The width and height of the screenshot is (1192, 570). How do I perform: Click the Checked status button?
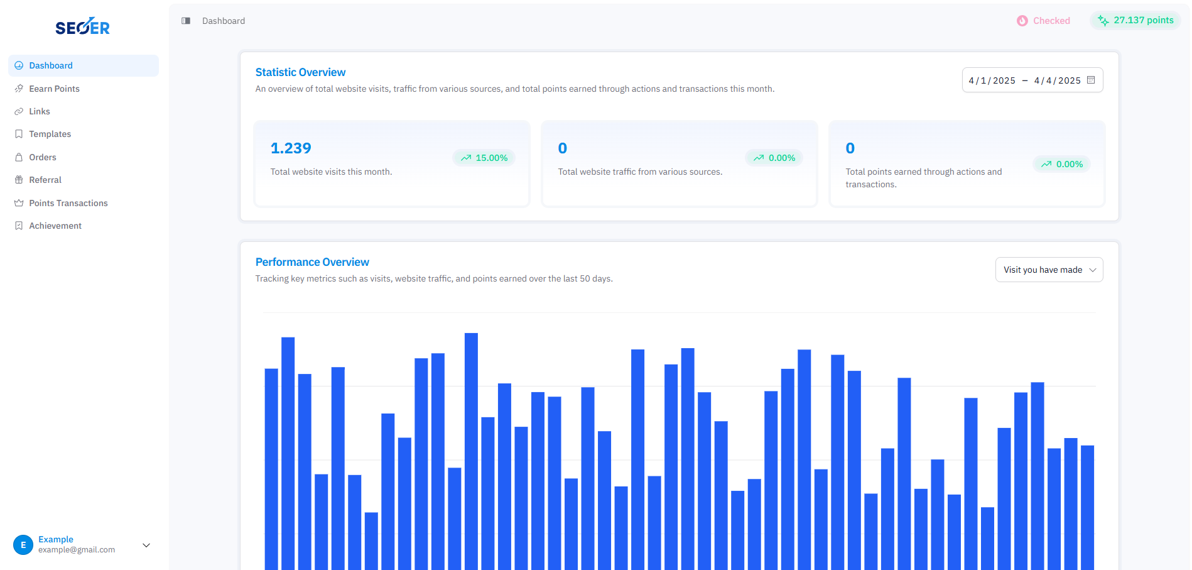[1043, 21]
